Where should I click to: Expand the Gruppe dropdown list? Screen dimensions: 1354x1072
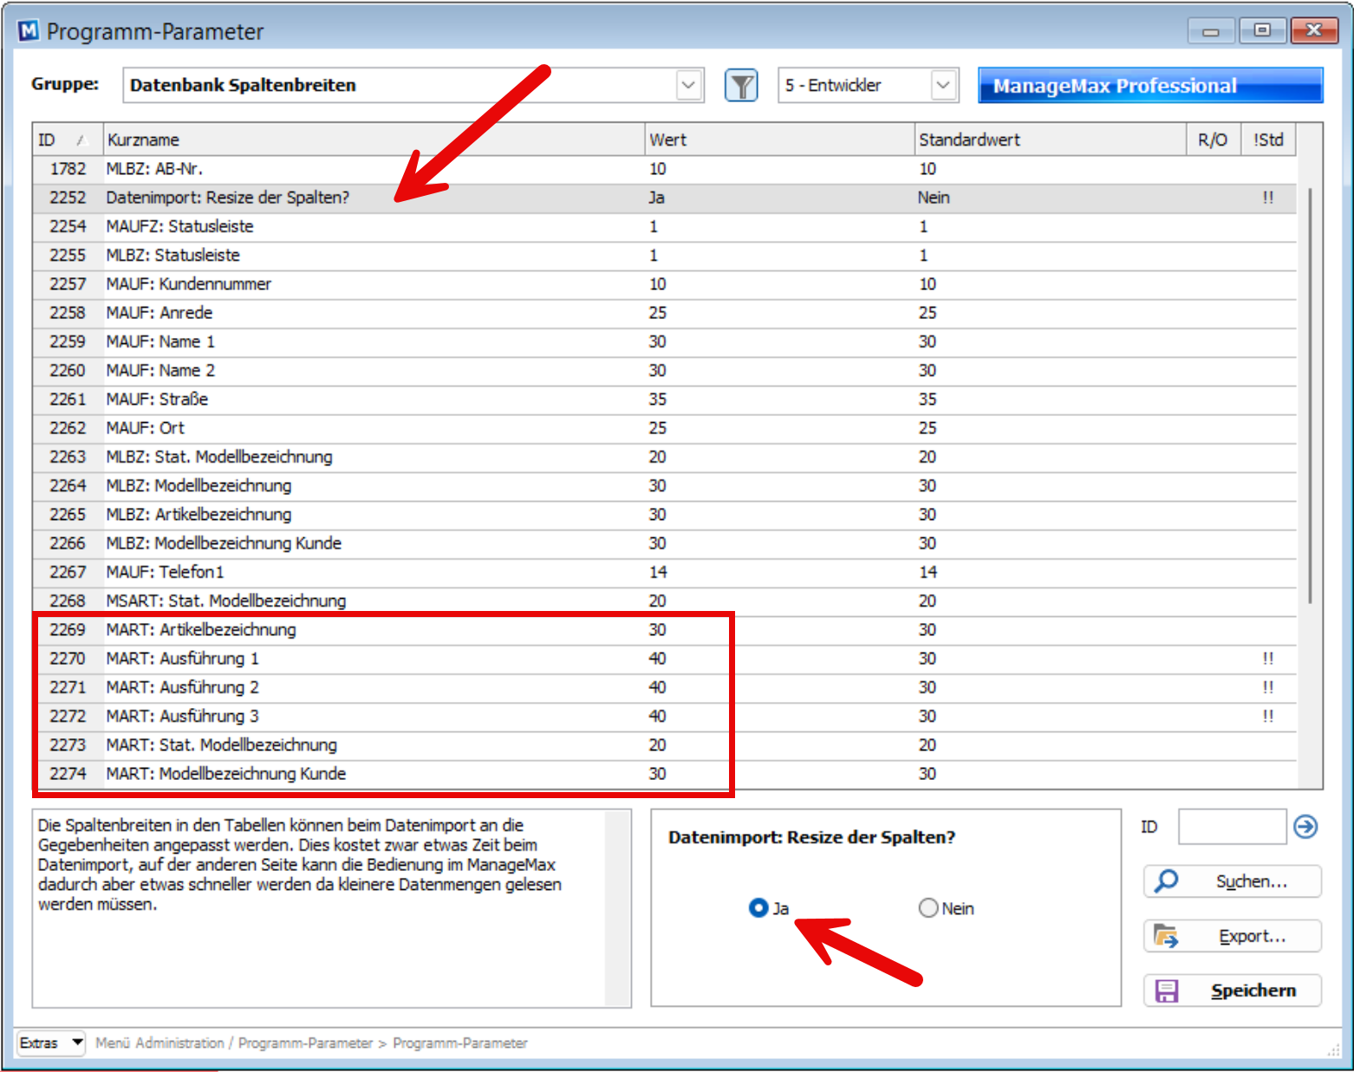click(x=688, y=86)
